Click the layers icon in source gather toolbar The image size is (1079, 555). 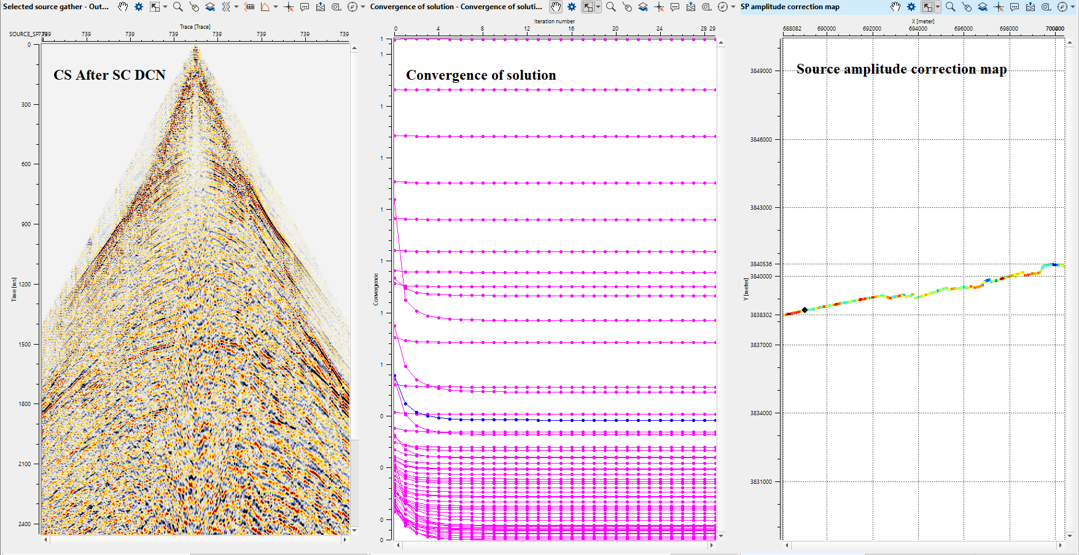(210, 7)
